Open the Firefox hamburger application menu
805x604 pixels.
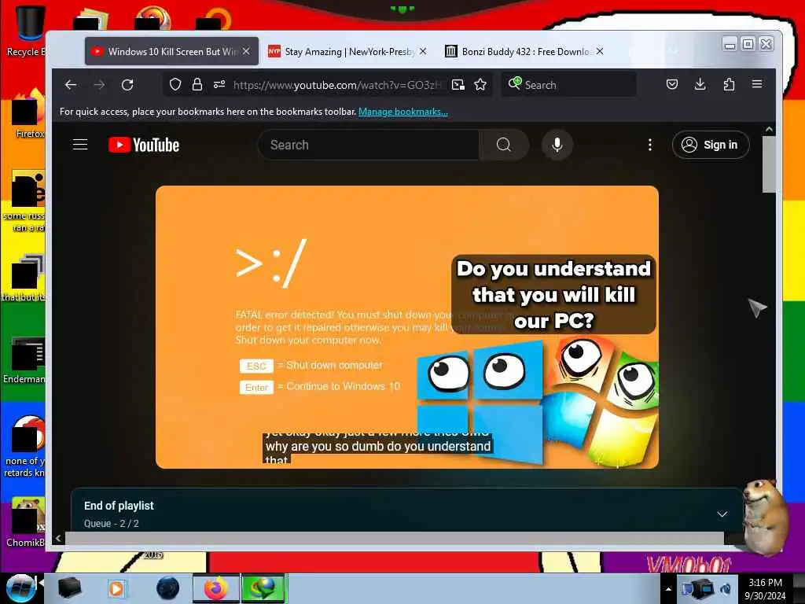[757, 83]
